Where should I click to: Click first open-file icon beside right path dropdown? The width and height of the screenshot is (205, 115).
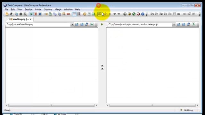coord(178,24)
